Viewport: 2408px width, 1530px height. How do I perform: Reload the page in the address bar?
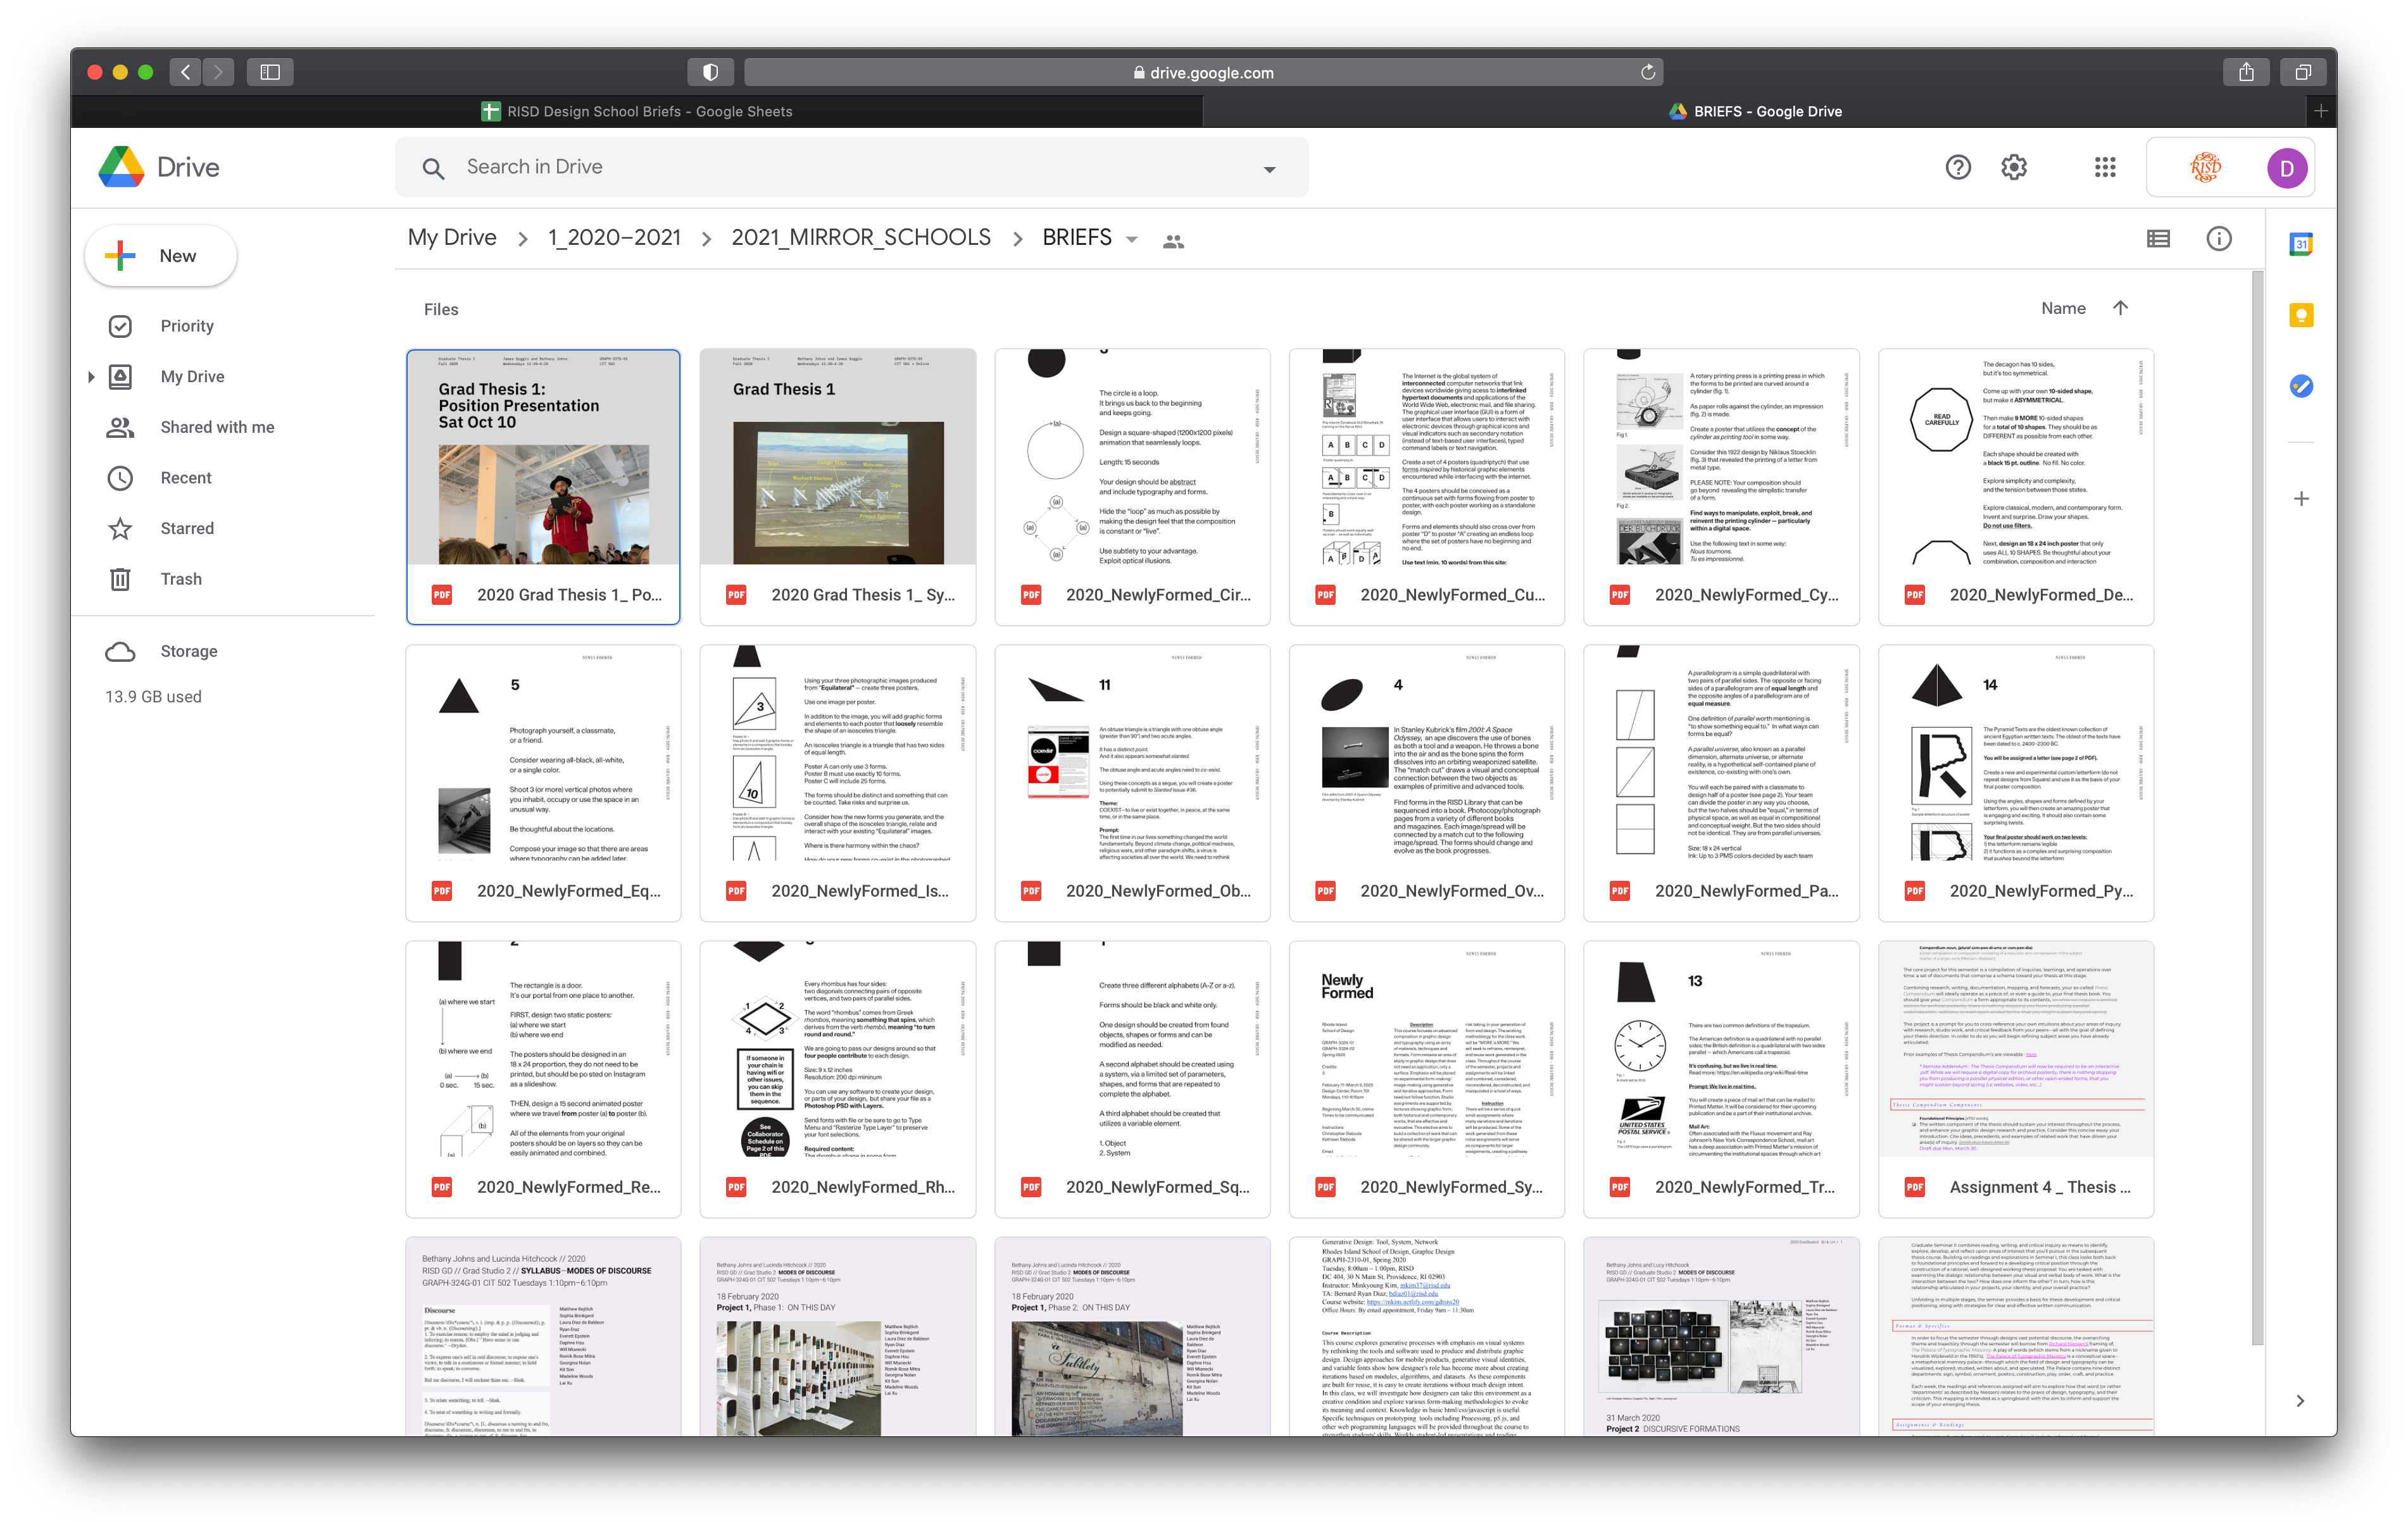(1647, 72)
